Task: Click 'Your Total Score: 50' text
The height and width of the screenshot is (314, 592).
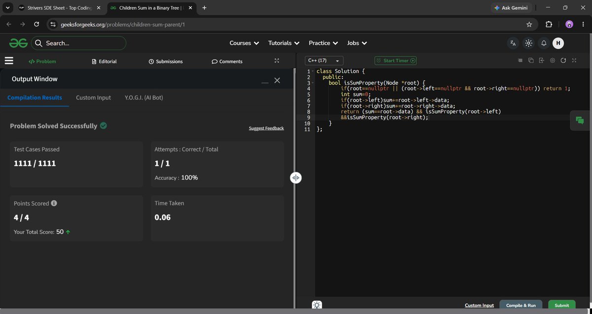Action: click(39, 232)
